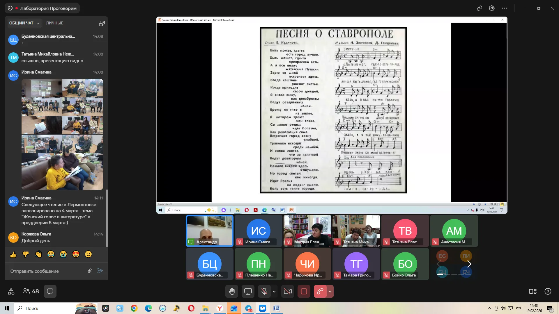Switch to the ЛИЧНЫЕ chat tab
Viewport: 559px width, 314px height.
point(54,23)
